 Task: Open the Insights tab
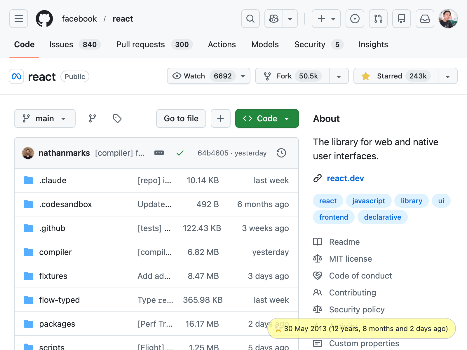[x=373, y=44]
